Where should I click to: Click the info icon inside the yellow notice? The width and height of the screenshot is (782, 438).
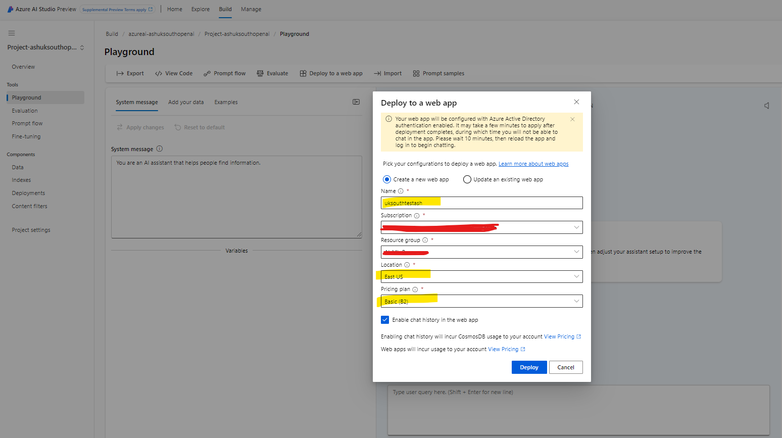point(388,119)
